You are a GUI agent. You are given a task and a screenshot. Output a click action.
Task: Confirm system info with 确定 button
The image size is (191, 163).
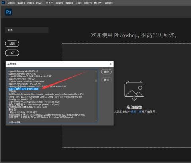coord(107,72)
